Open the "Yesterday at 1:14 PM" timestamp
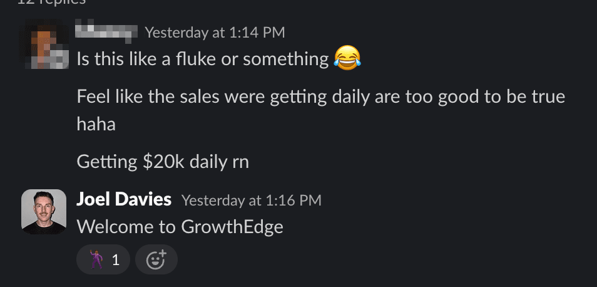597x287 pixels. click(x=215, y=31)
